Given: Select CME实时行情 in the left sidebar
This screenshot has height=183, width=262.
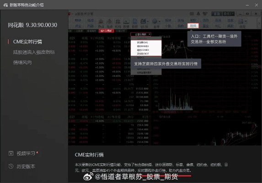Looking at the screenshot, I should pyautogui.click(x=27, y=42).
